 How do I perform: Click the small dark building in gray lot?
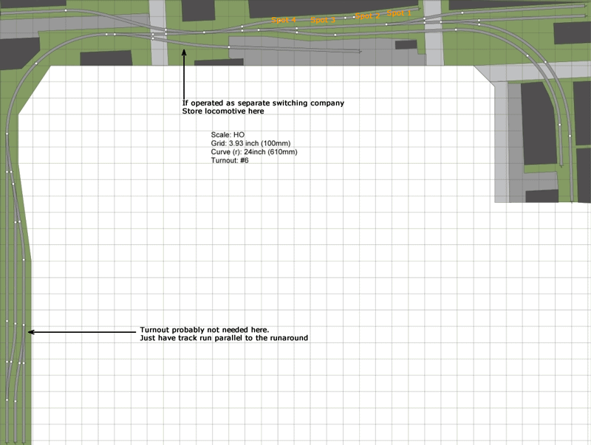(x=406, y=45)
